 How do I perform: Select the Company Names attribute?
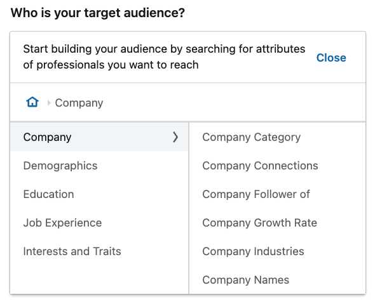click(x=245, y=280)
